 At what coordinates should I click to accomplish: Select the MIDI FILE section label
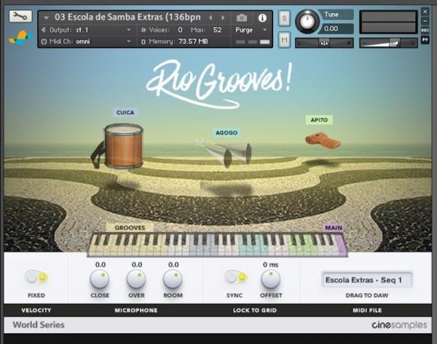[x=367, y=311]
